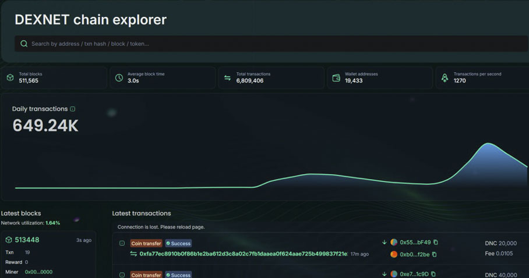Click the Transactions per second rocket icon

445,78
